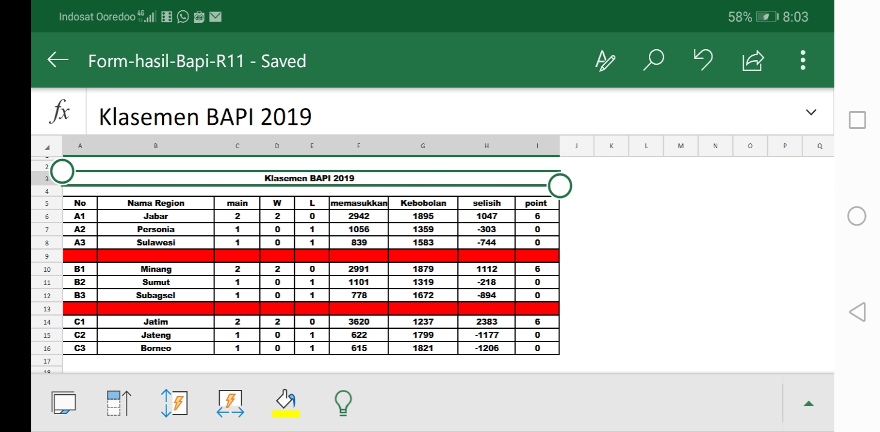Tap the bottom-right selection handle circle
Image resolution: width=880 pixels, height=432 pixels.
[x=559, y=186]
